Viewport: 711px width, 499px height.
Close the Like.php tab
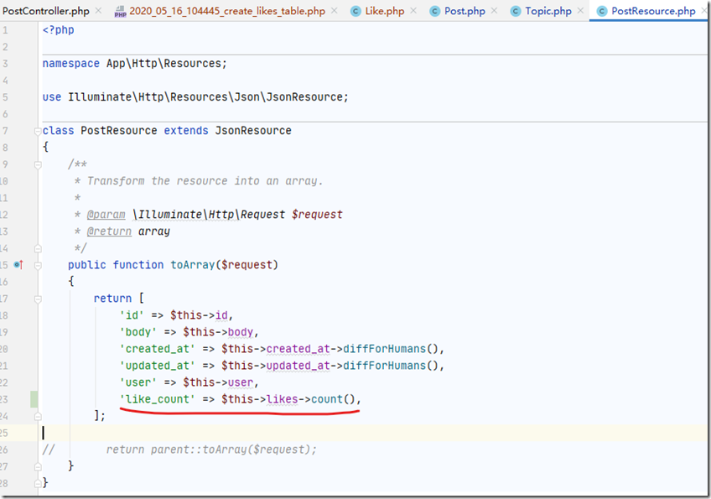coord(413,10)
